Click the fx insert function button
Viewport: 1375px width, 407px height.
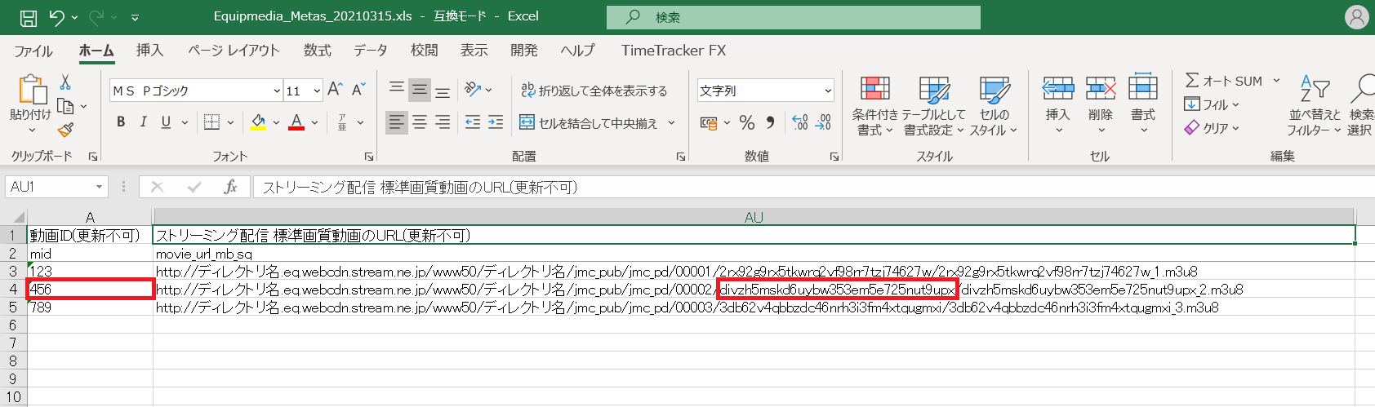click(x=230, y=187)
